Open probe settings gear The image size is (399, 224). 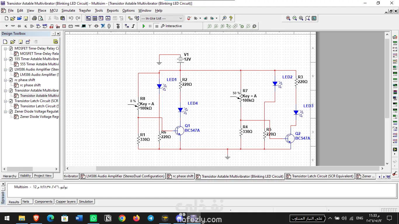tap(254, 26)
